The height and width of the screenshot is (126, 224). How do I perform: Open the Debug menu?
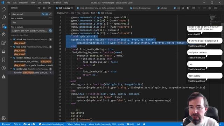pyautogui.click(x=47, y=2)
